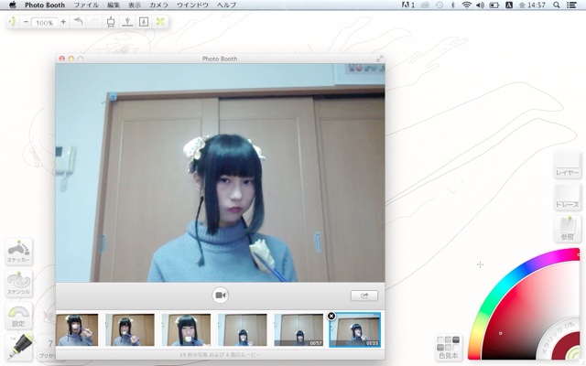The width and height of the screenshot is (586, 366).
Task: Select the first photo thumbnail
Action: click(x=77, y=329)
